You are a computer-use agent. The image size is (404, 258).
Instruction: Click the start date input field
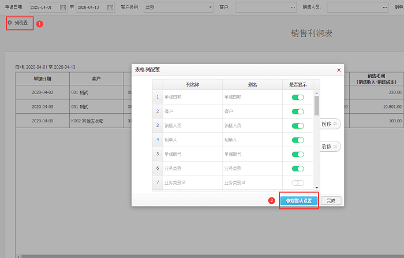pyautogui.click(x=43, y=8)
